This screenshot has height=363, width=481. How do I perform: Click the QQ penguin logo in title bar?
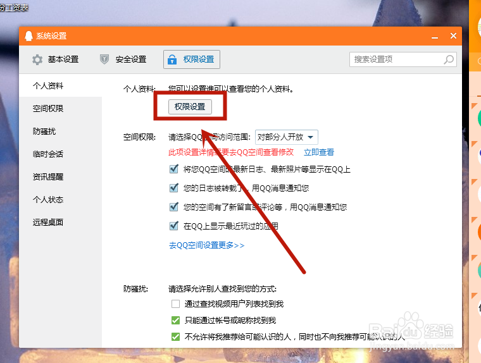(28, 36)
